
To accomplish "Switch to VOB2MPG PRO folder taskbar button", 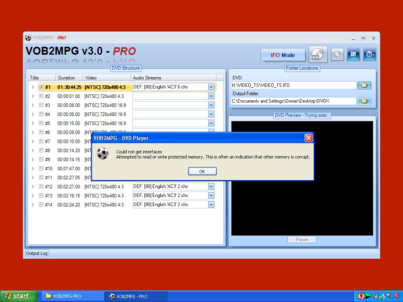I will click(x=73, y=296).
